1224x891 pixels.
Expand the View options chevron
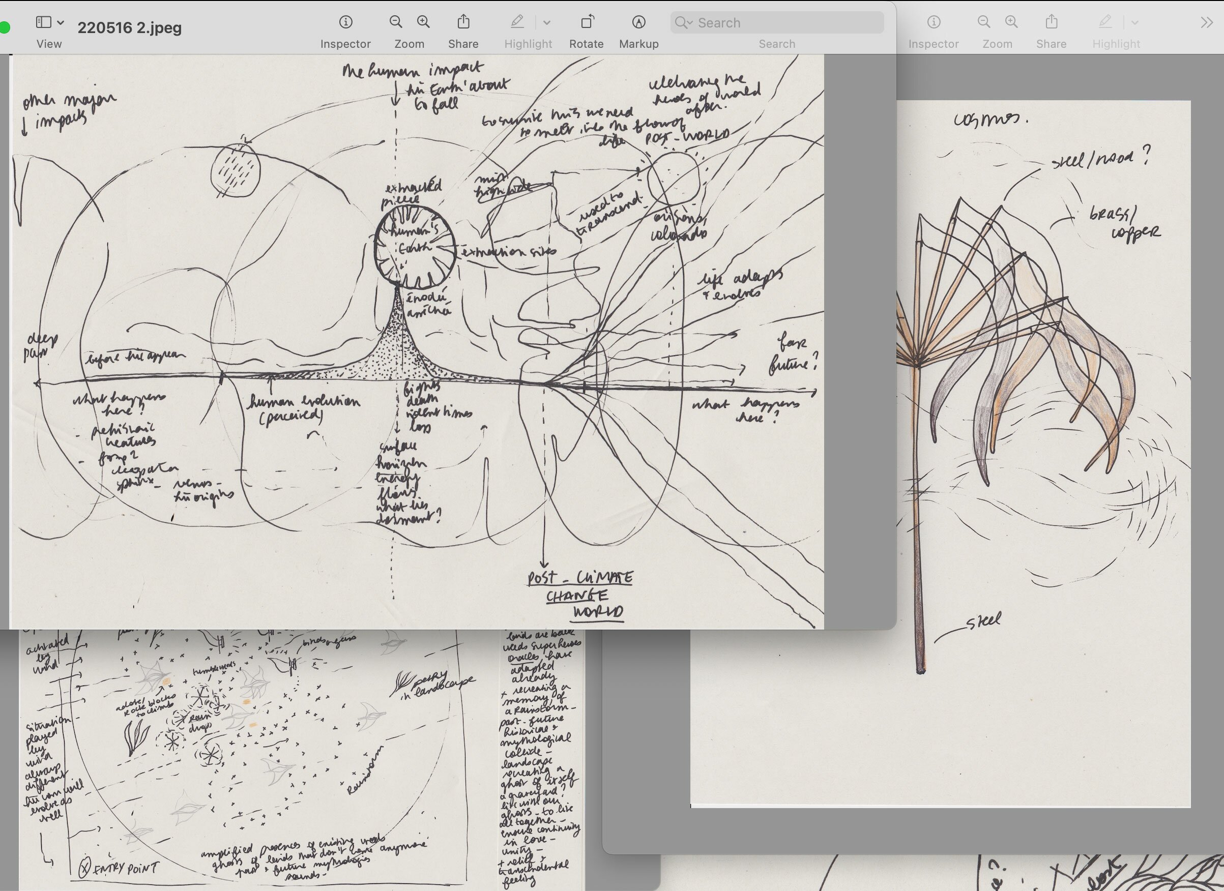[61, 23]
